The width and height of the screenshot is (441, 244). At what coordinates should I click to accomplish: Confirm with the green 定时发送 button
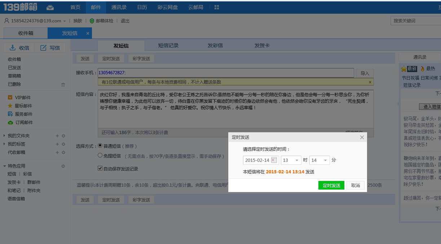(331, 185)
